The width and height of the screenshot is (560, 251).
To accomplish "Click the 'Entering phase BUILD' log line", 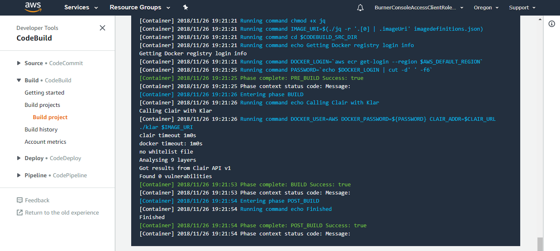I will [221, 94].
